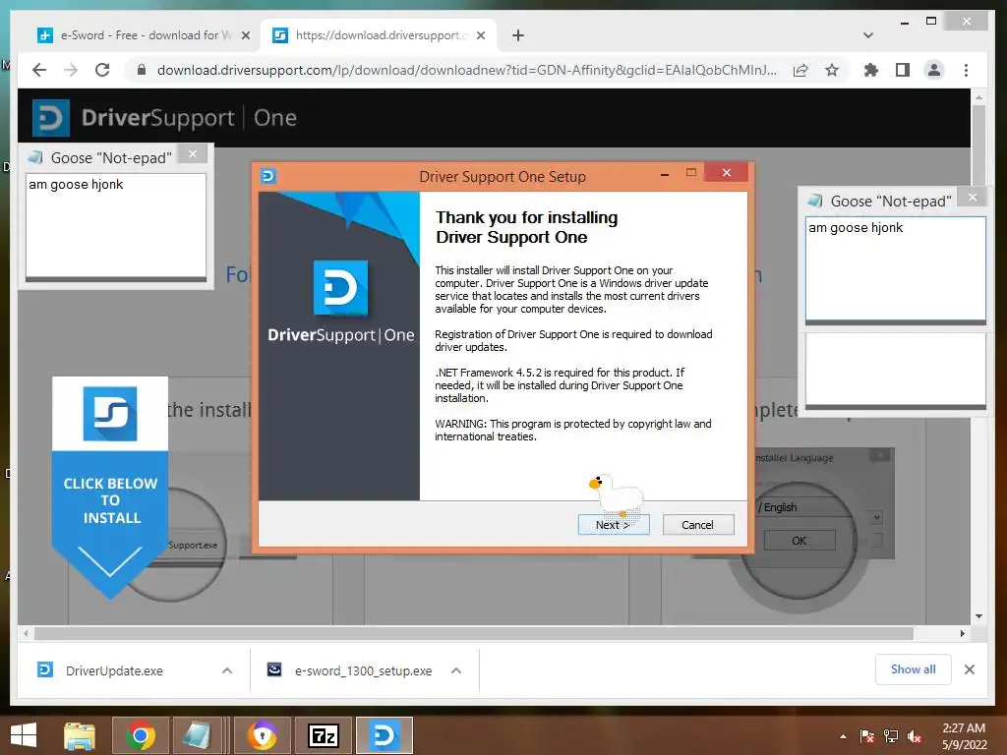Minimize Driver Support One Setup dialog
This screenshot has width=1007, height=755.
[x=665, y=174]
